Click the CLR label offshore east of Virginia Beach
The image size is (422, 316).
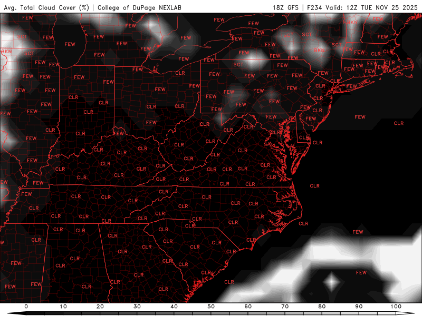coord(314,186)
